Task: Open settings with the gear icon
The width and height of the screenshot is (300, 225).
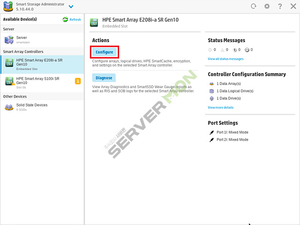Action: 267,6
